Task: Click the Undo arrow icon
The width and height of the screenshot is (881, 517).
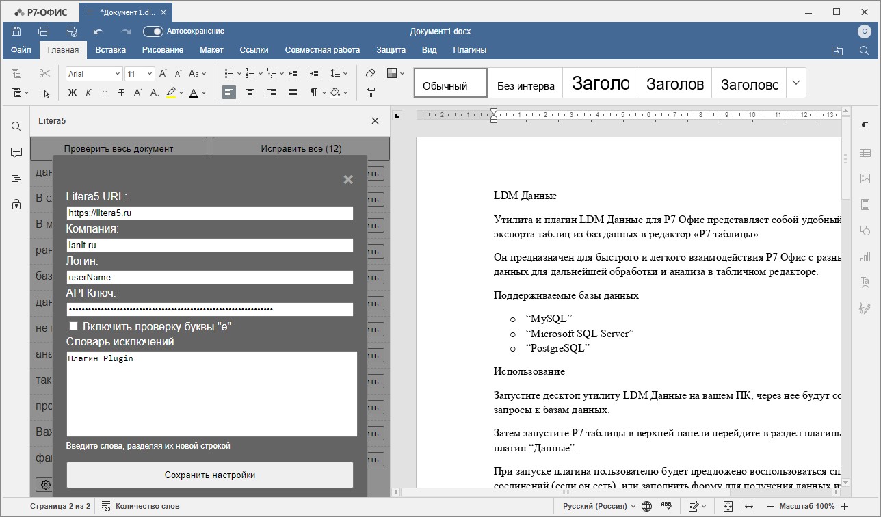Action: pyautogui.click(x=98, y=31)
